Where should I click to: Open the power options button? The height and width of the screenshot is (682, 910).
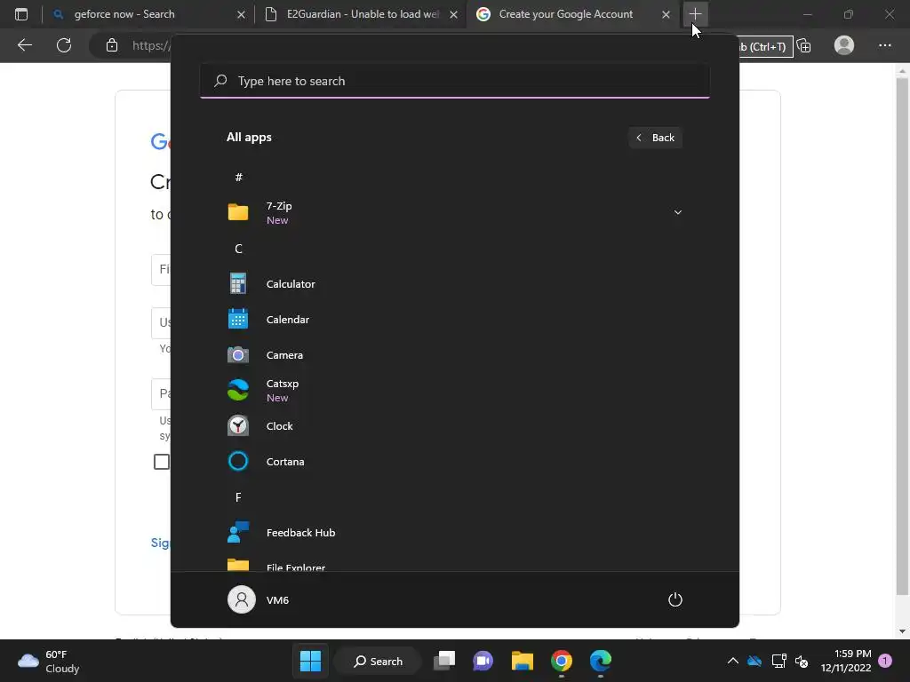point(675,599)
